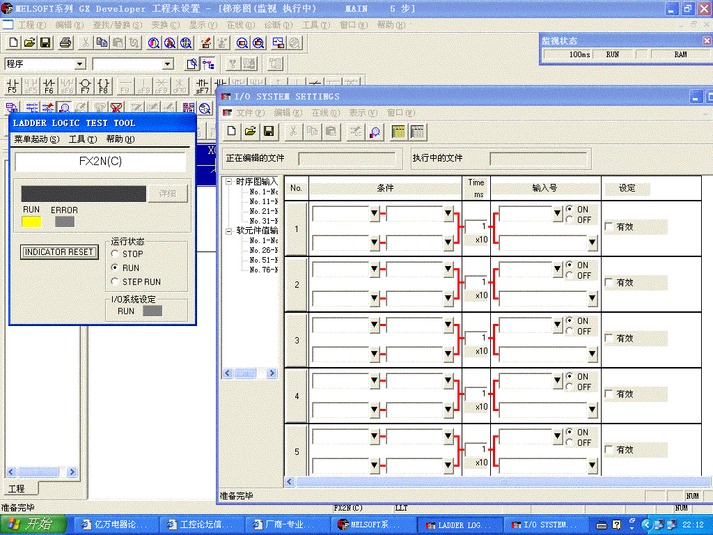
Task: Open row 5 input number dropdown beside ON
Action: (558, 436)
